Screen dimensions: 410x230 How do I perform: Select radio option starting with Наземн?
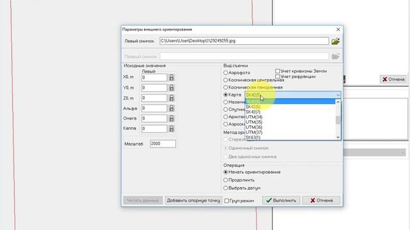(x=225, y=102)
